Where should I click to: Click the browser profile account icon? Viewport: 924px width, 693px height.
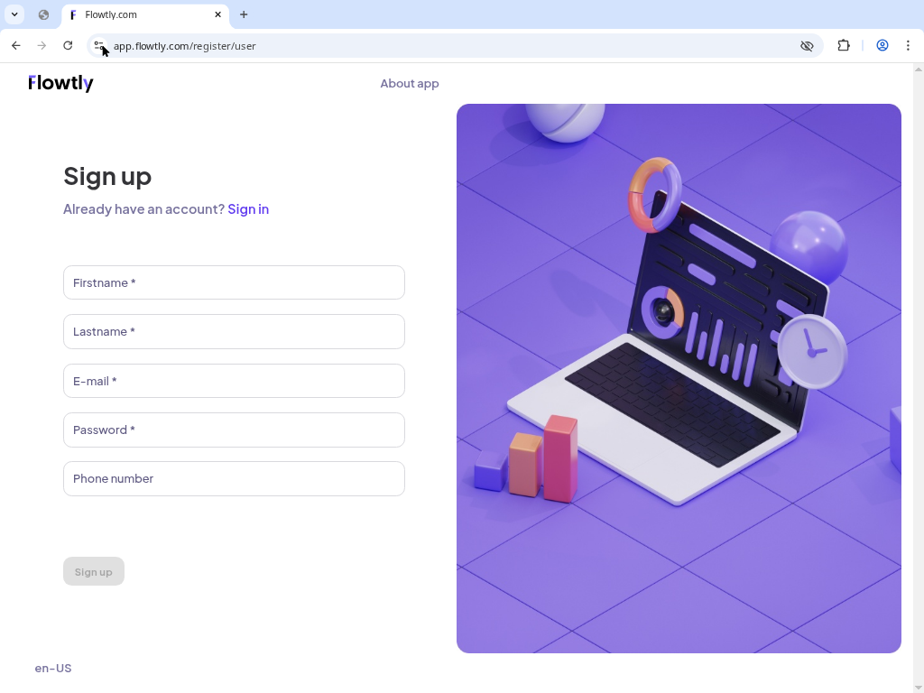point(882,45)
